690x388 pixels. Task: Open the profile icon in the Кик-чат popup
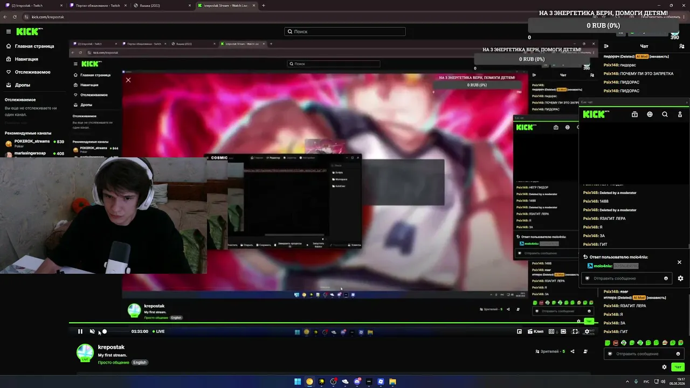(x=680, y=114)
